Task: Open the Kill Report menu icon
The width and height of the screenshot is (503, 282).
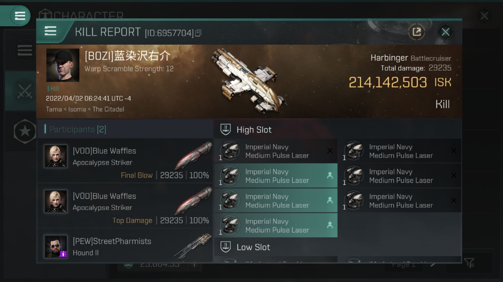Action: [51, 31]
